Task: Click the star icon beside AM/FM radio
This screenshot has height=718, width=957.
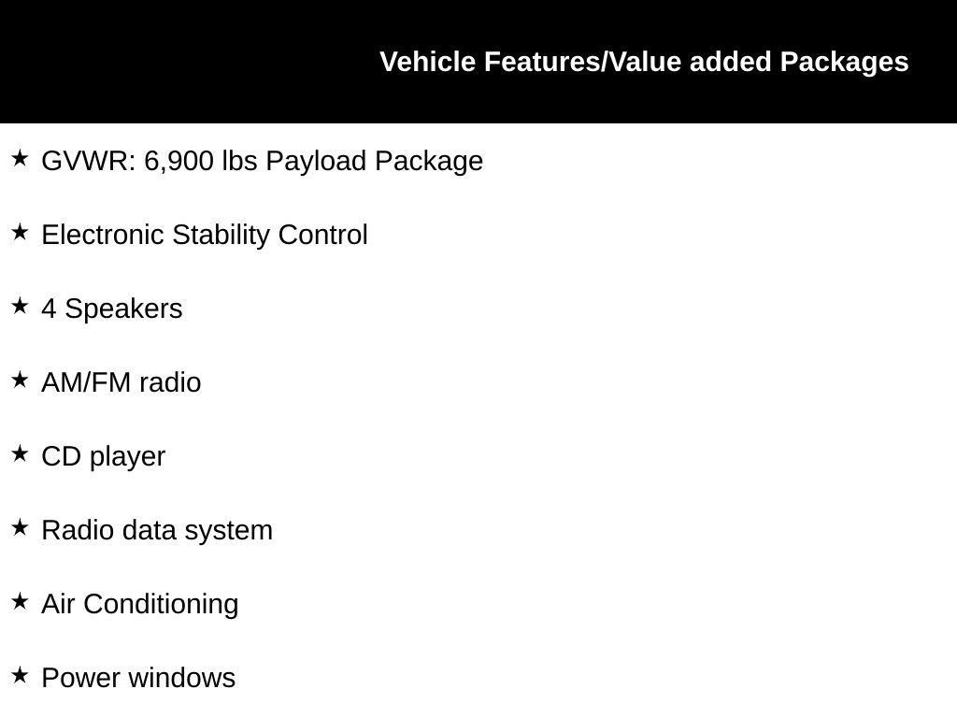Action: 20,380
